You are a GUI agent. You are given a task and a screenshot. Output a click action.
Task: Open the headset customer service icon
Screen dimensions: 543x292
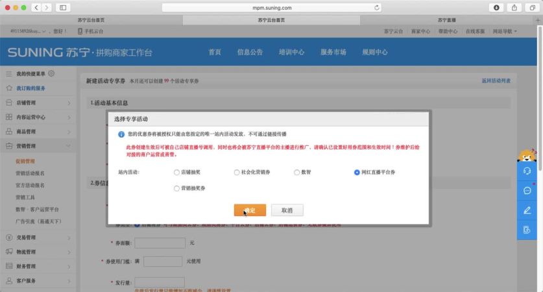click(527, 171)
